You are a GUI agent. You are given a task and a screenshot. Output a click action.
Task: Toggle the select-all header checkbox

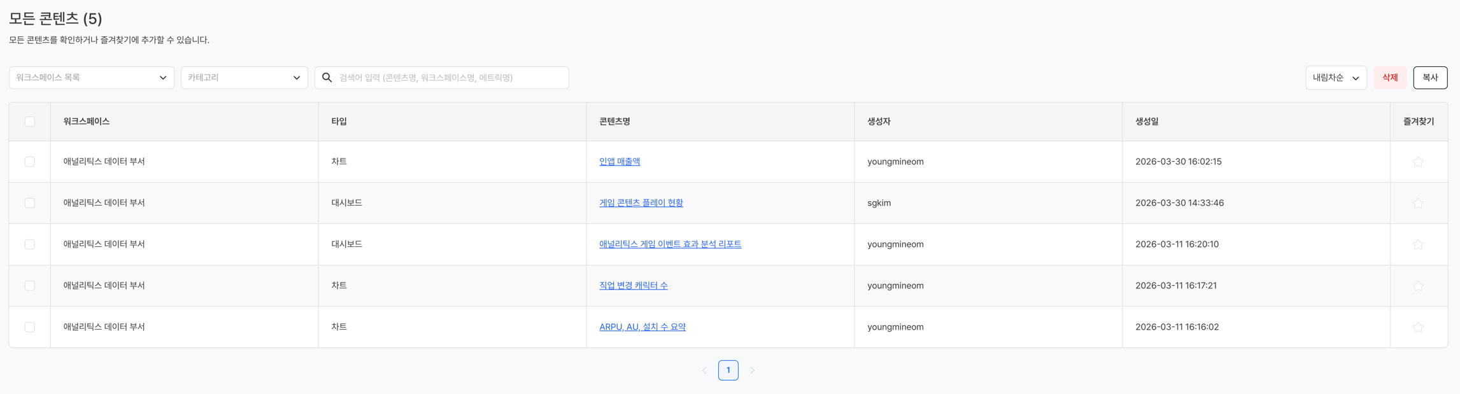30,122
